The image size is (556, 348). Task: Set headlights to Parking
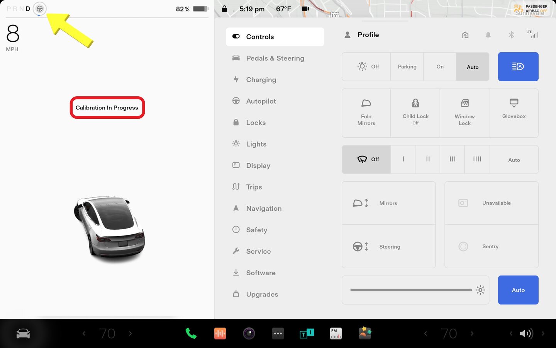[407, 67]
